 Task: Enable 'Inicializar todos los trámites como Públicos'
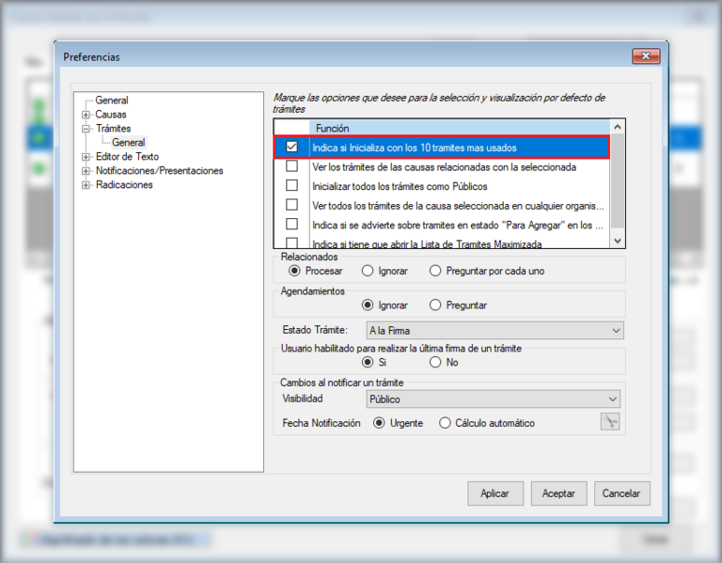click(x=291, y=185)
